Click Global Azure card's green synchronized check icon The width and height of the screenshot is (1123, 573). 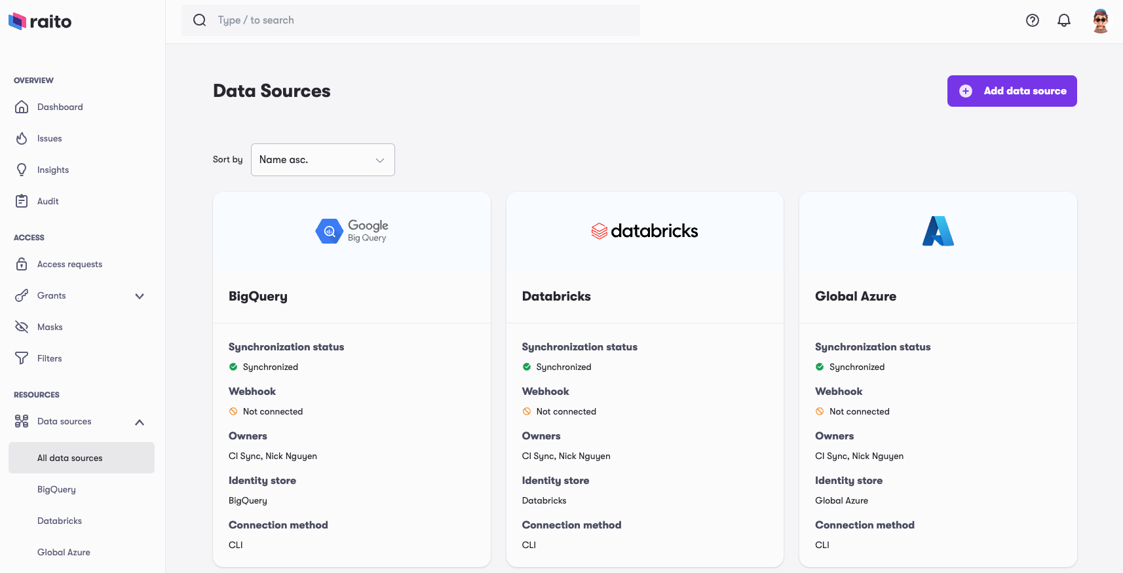pos(820,367)
